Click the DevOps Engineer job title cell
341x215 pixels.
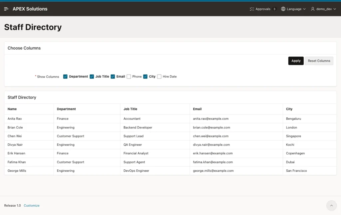[155, 171]
